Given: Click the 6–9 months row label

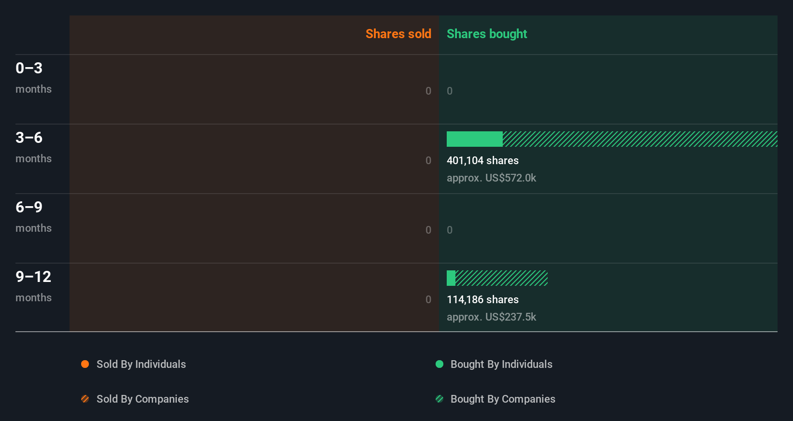Looking at the screenshot, I should tap(33, 217).
